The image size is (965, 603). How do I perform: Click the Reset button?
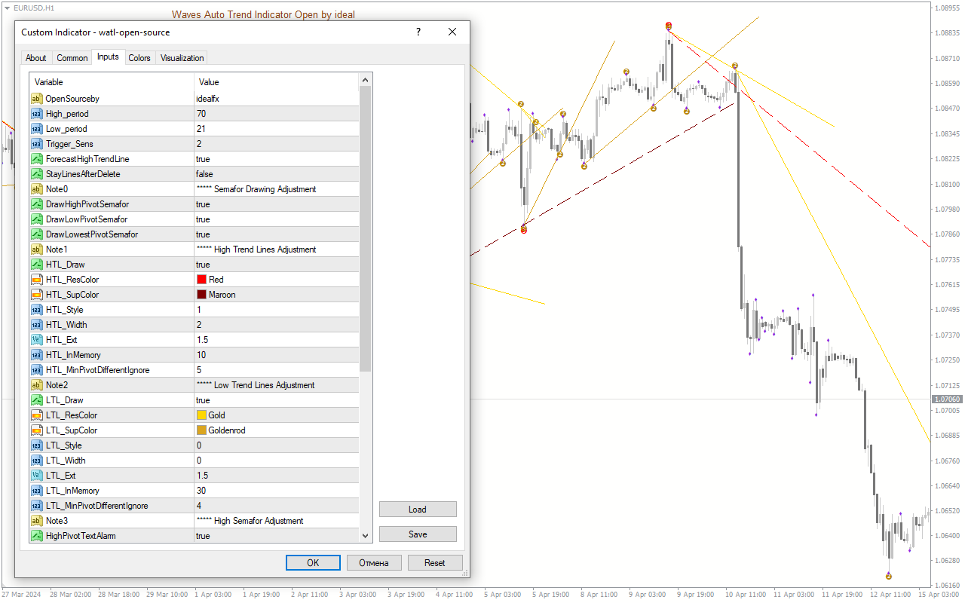(435, 563)
